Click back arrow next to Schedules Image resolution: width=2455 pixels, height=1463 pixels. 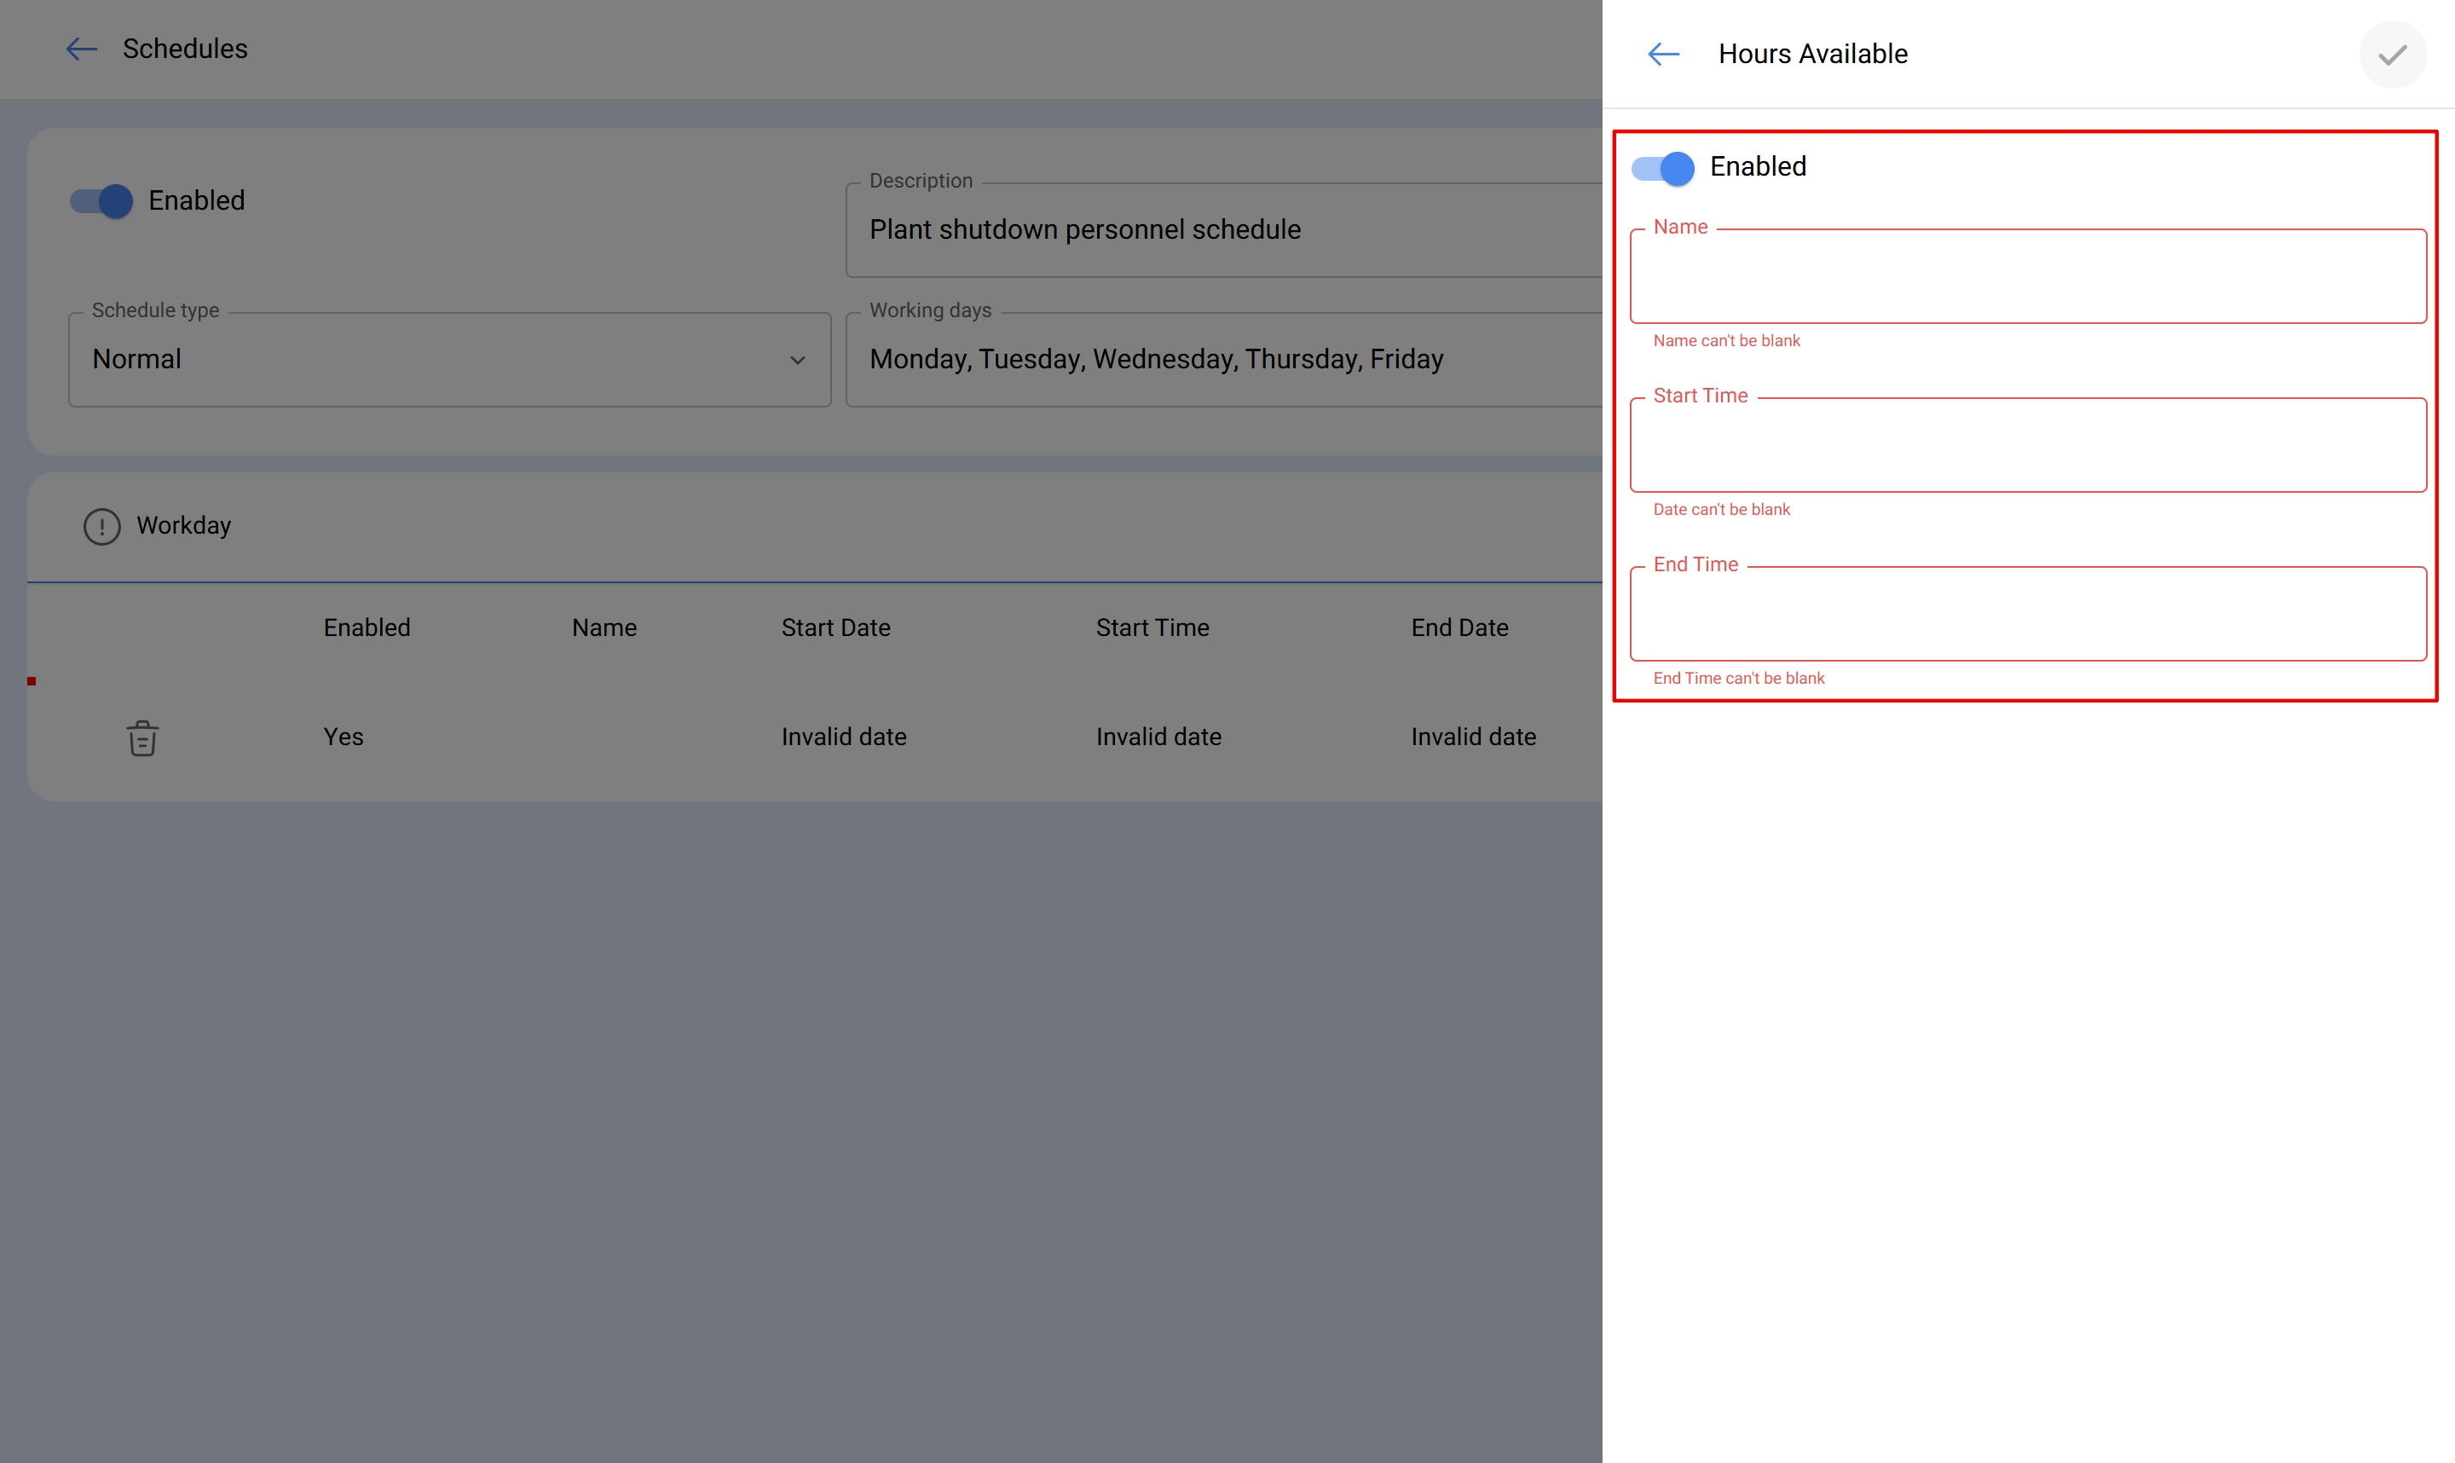pyautogui.click(x=81, y=49)
